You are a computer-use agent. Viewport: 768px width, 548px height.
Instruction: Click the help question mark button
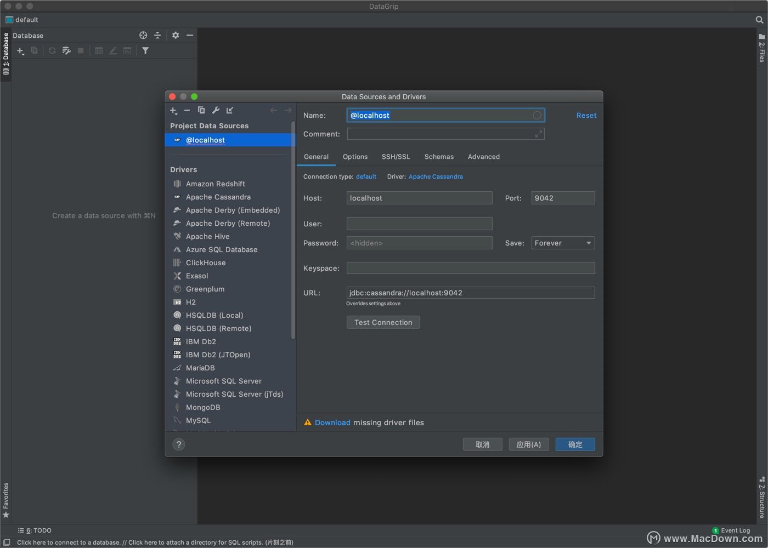tap(179, 444)
